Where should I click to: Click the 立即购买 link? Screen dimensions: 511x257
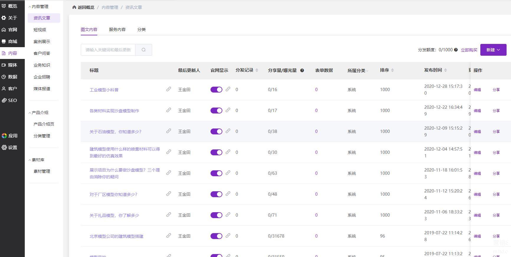[x=469, y=50]
